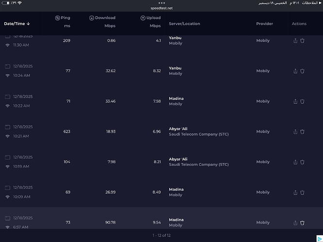Delete the 6:57 AM Madina result
Screen dimensions: 323x242
click(302, 223)
